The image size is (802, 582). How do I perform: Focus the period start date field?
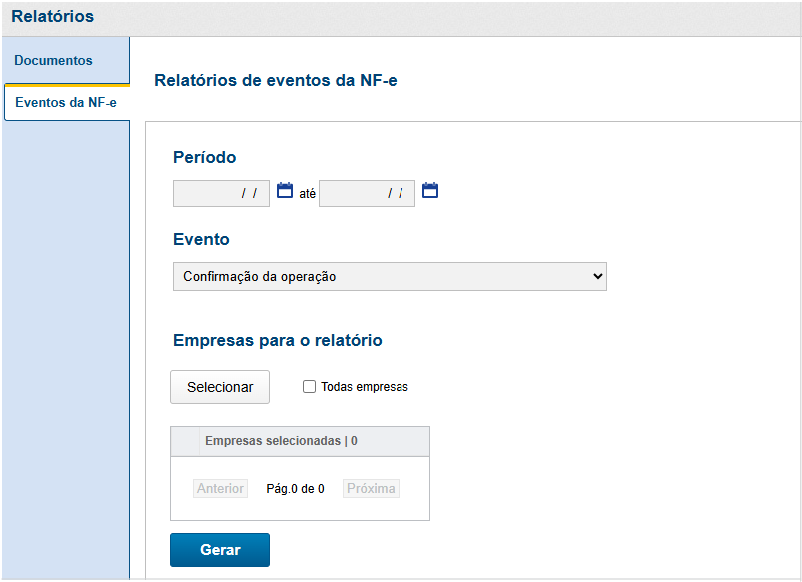tap(221, 193)
